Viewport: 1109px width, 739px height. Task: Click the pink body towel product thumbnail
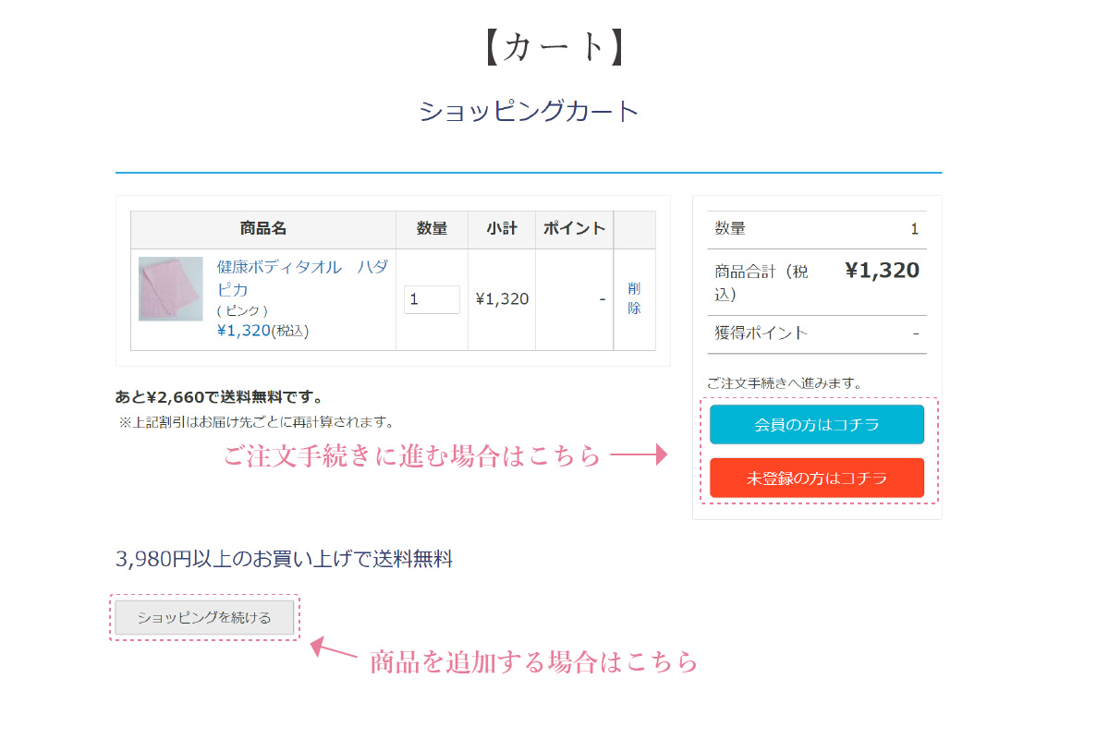[x=170, y=289]
